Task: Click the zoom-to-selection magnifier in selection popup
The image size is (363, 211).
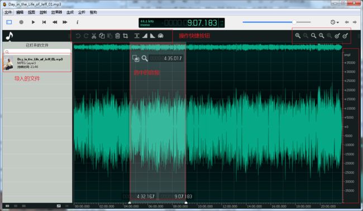Action: tap(145, 58)
